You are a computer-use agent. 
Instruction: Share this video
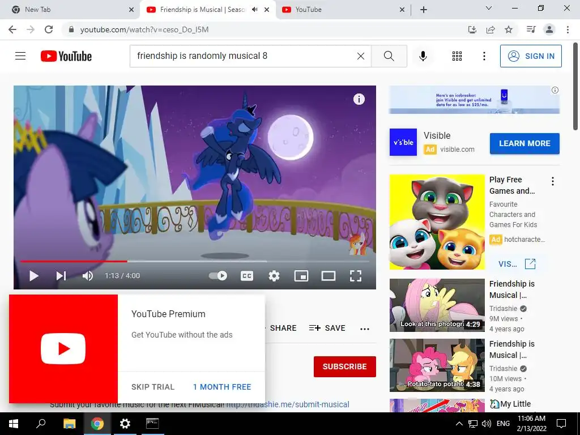(x=283, y=328)
